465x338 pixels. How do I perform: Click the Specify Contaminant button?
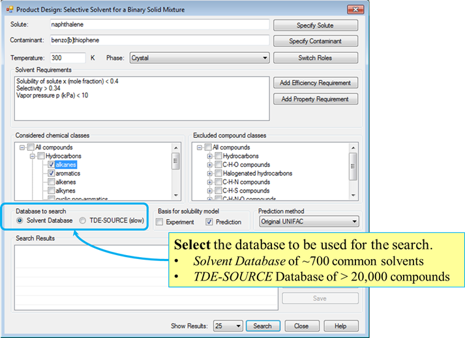tap(316, 41)
